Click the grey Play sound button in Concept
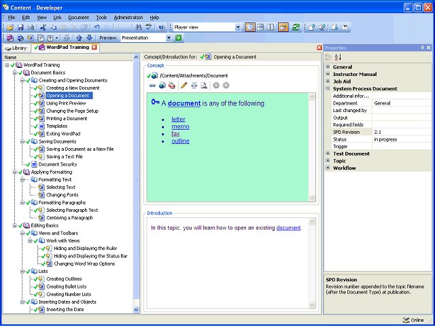Image resolution: width=435 pixels, height=326 pixels. (x=216, y=86)
